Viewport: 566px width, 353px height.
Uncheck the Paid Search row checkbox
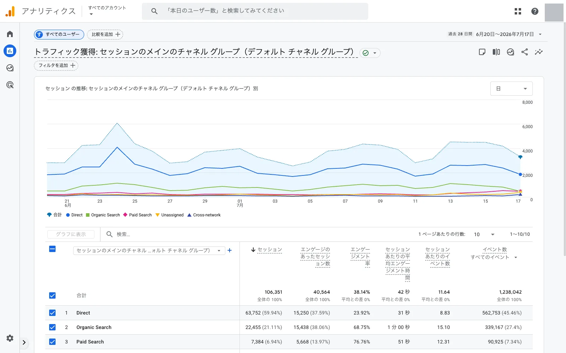click(x=52, y=342)
